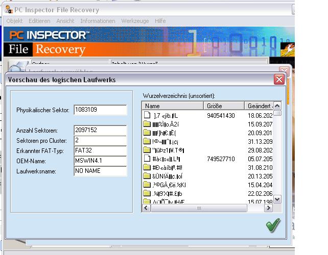328x255 pixels.
Task: Click the Anzahl Sektoren field
Action: [x=100, y=131]
